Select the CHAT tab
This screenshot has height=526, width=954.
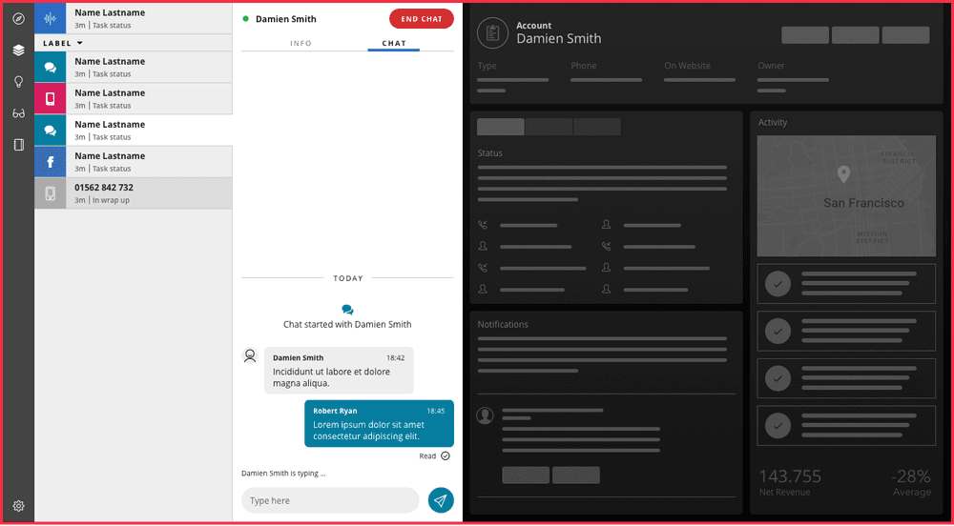pos(394,43)
